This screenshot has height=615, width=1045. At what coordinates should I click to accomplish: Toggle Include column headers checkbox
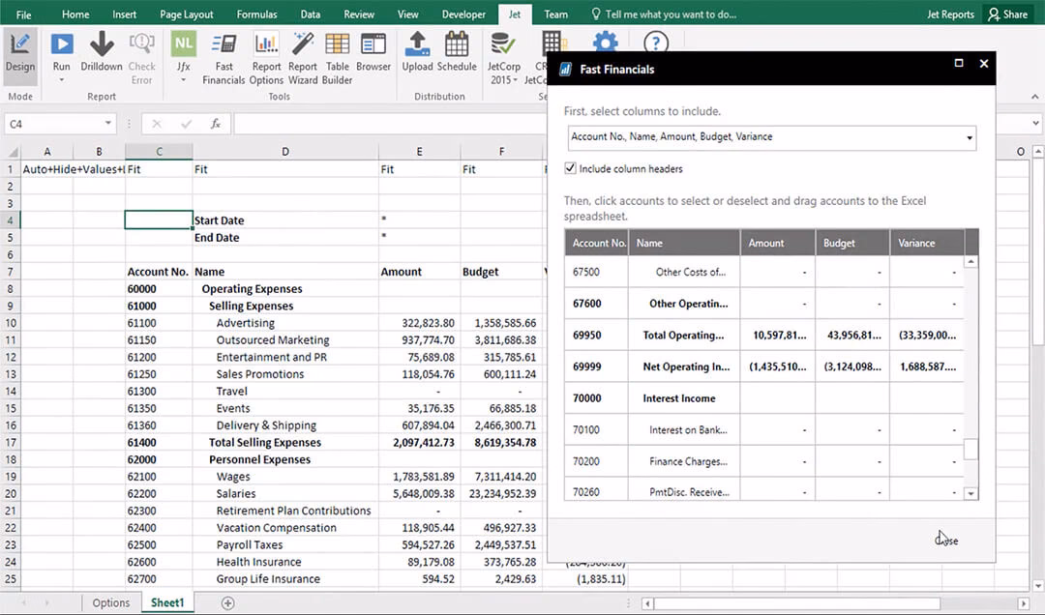(x=570, y=168)
